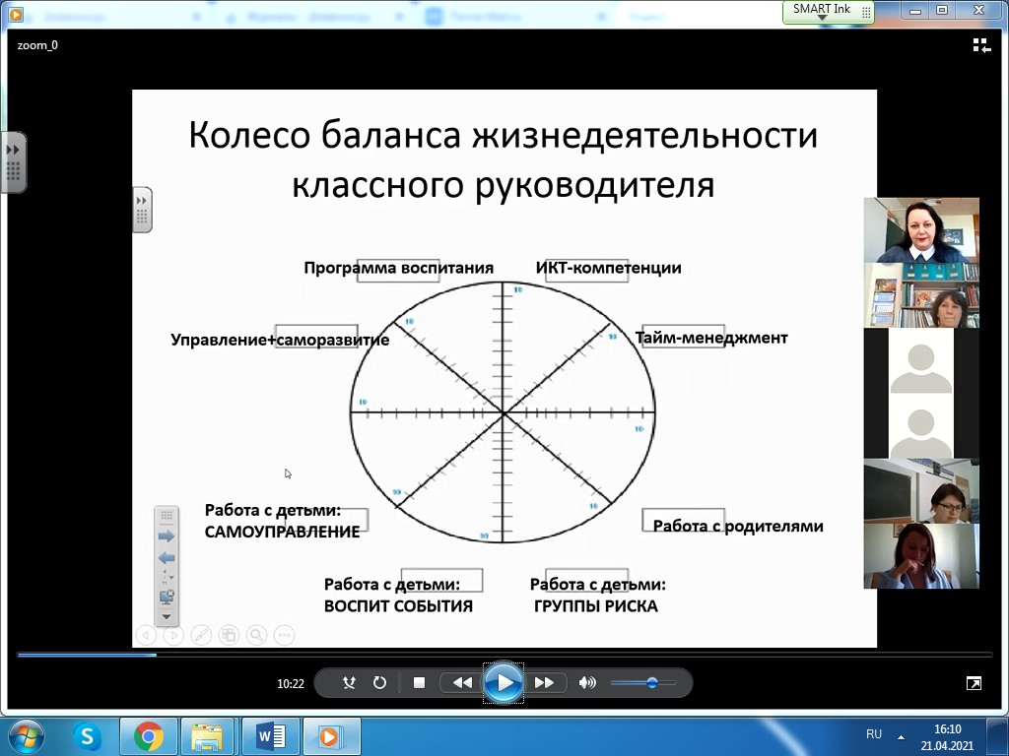Click the blue next slide arrow
The width and height of the screenshot is (1009, 756).
tap(167, 536)
